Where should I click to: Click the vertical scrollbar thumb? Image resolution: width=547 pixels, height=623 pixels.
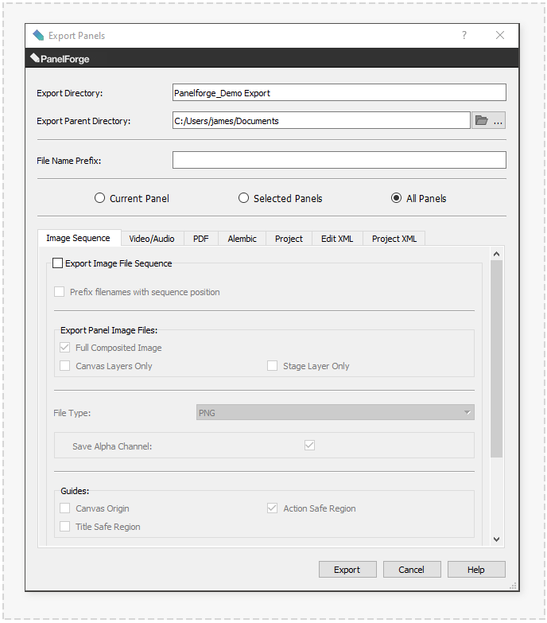[x=496, y=358]
